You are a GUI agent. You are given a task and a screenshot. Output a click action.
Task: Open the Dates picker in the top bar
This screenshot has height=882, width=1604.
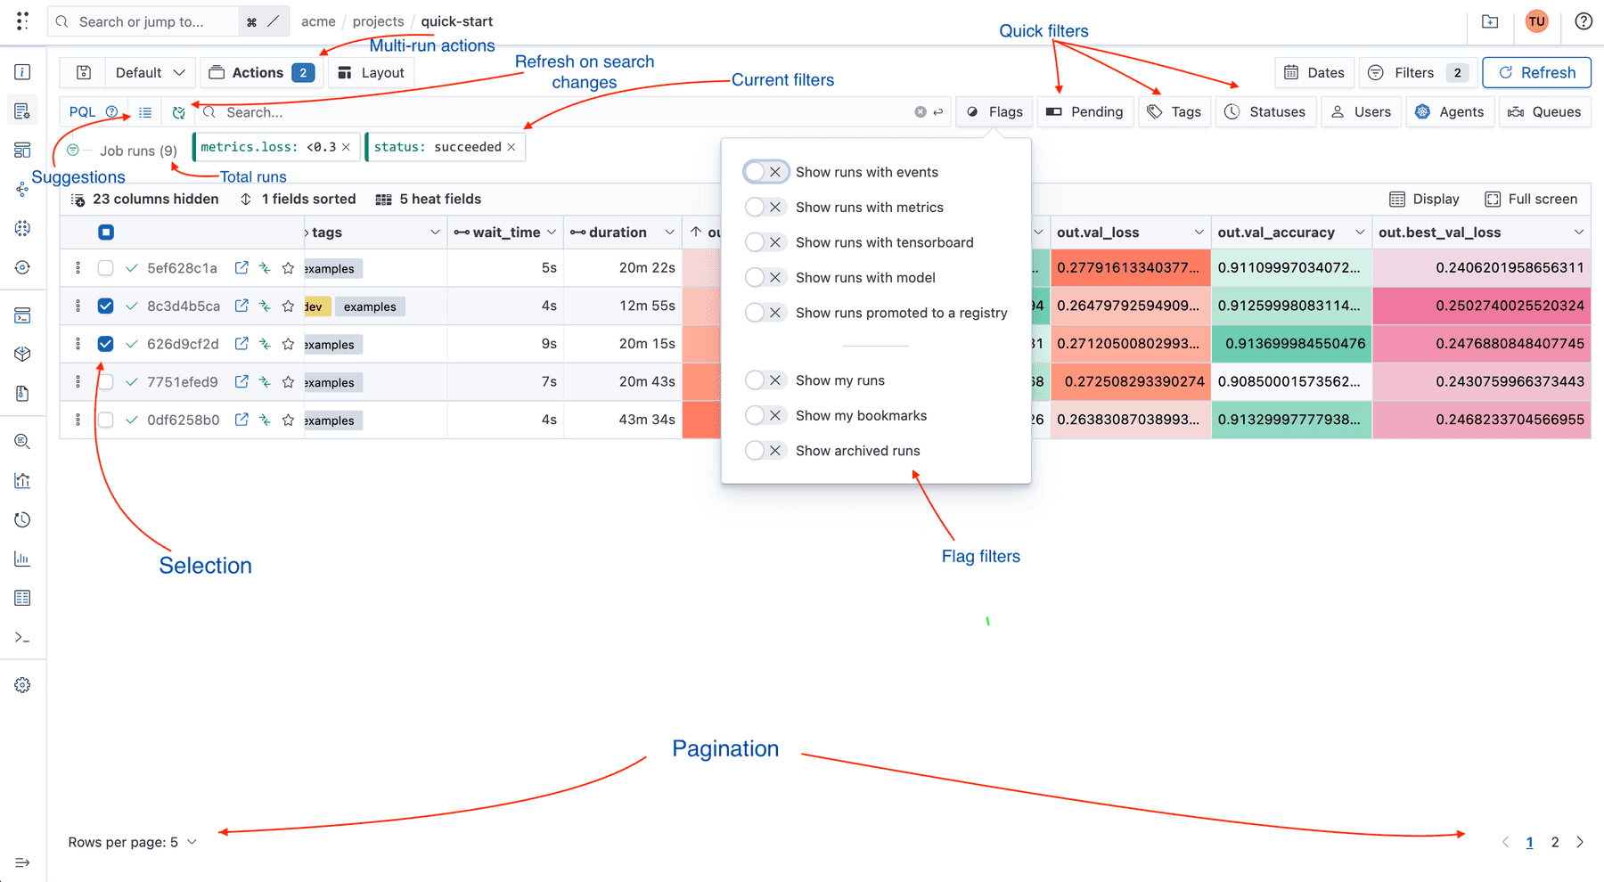1313,72
